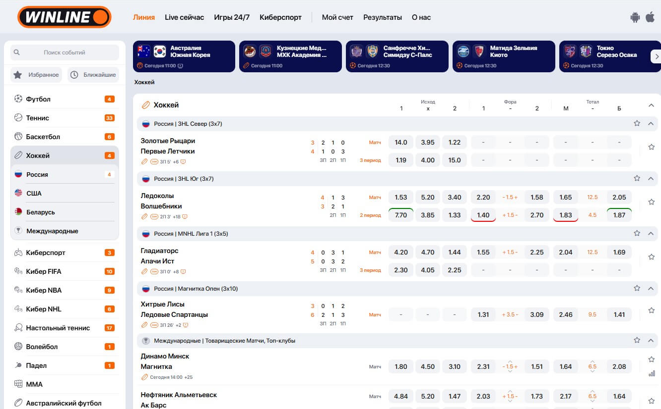Open the О нас page
Screen dimensions: 661x409
point(421,17)
